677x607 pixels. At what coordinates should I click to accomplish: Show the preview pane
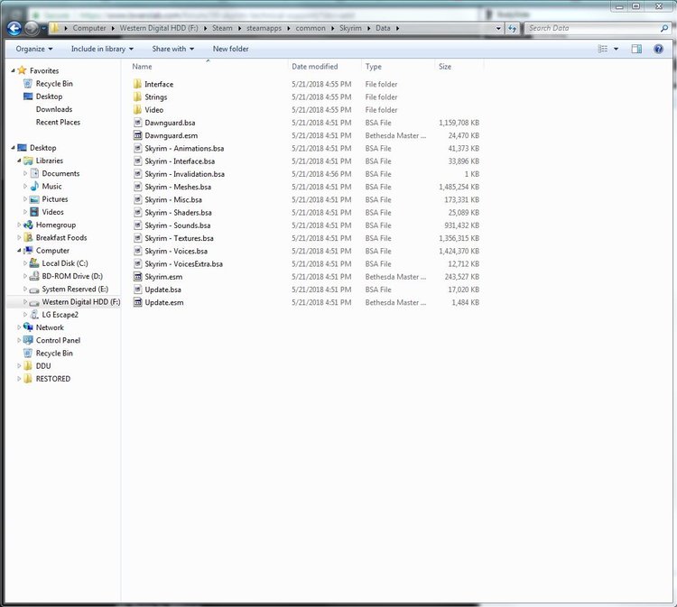(x=636, y=49)
